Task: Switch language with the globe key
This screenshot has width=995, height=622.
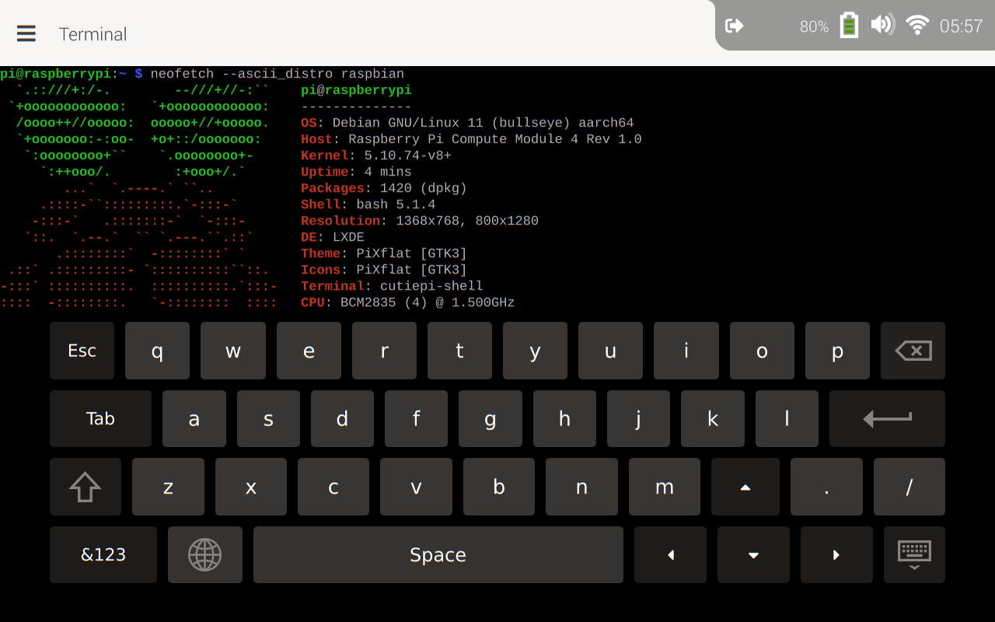Action: coord(205,554)
